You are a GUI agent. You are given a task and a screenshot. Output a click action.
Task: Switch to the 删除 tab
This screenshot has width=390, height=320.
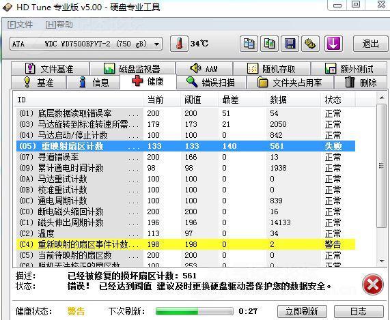[361, 83]
